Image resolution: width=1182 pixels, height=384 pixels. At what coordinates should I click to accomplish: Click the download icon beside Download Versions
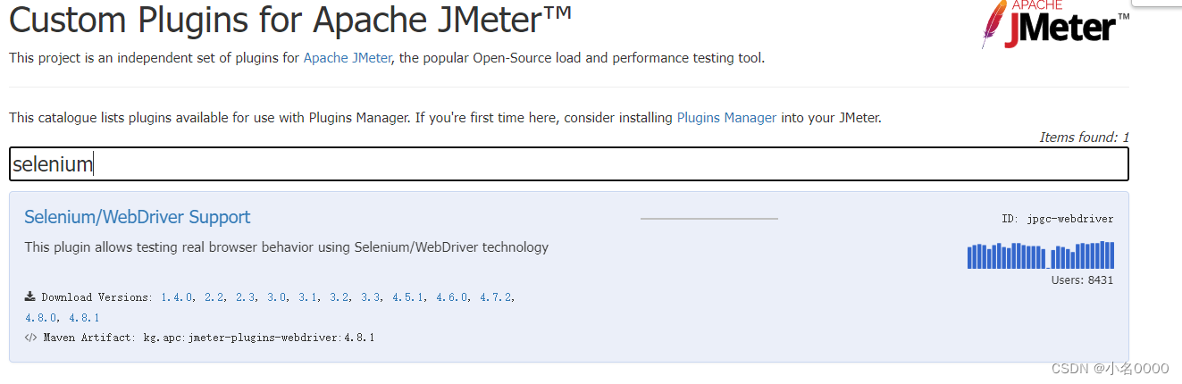(30, 296)
